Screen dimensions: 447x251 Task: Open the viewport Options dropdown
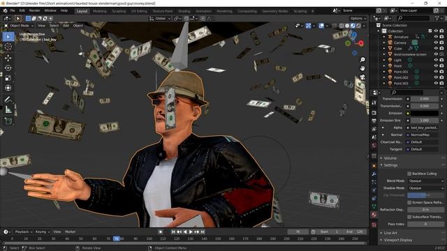point(358,19)
